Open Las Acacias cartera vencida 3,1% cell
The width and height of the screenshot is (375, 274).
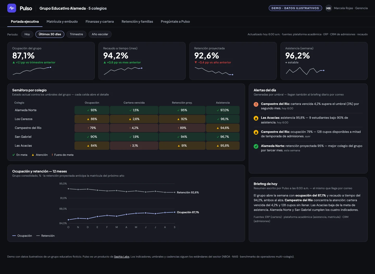tap(134, 146)
